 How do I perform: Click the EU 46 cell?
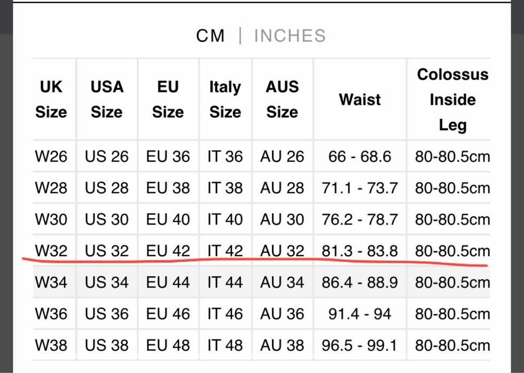(168, 313)
